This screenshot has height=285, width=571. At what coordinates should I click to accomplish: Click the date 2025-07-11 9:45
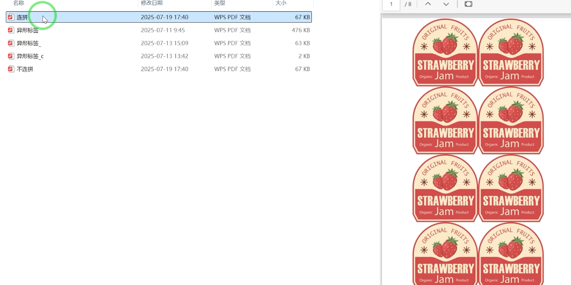point(163,30)
